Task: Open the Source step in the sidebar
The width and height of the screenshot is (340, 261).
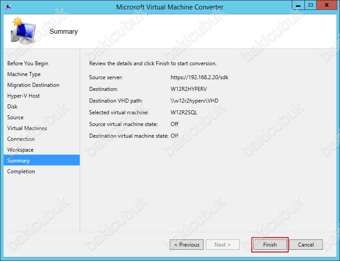Action: 15,117
